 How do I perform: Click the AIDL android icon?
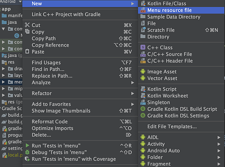click(143, 137)
